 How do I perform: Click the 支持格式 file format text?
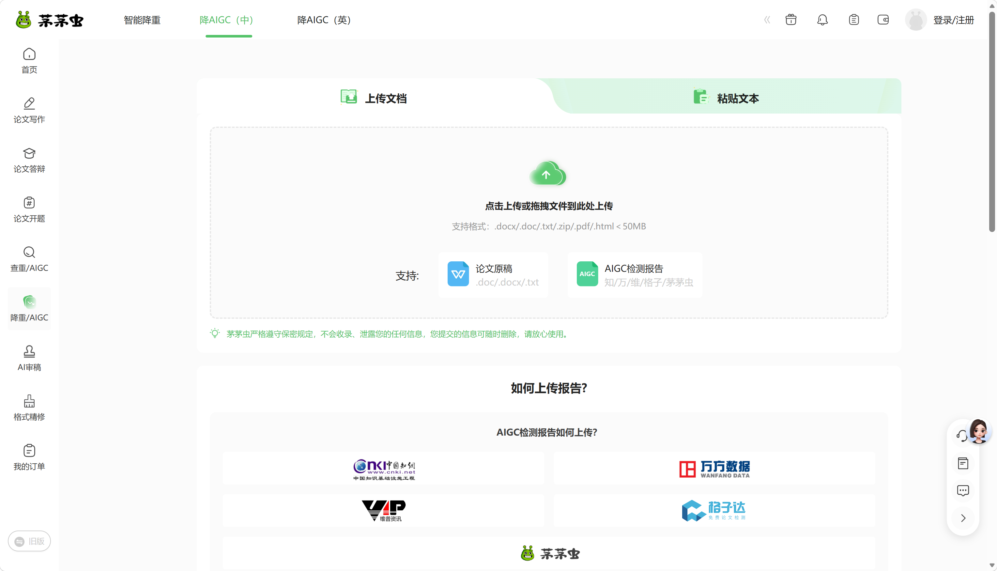pyautogui.click(x=549, y=226)
